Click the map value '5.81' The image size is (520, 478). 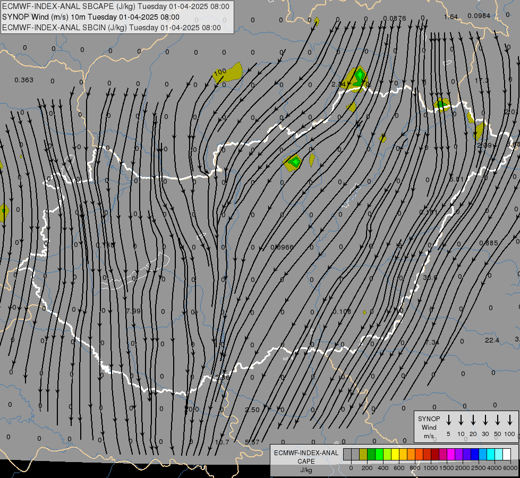coord(457,179)
